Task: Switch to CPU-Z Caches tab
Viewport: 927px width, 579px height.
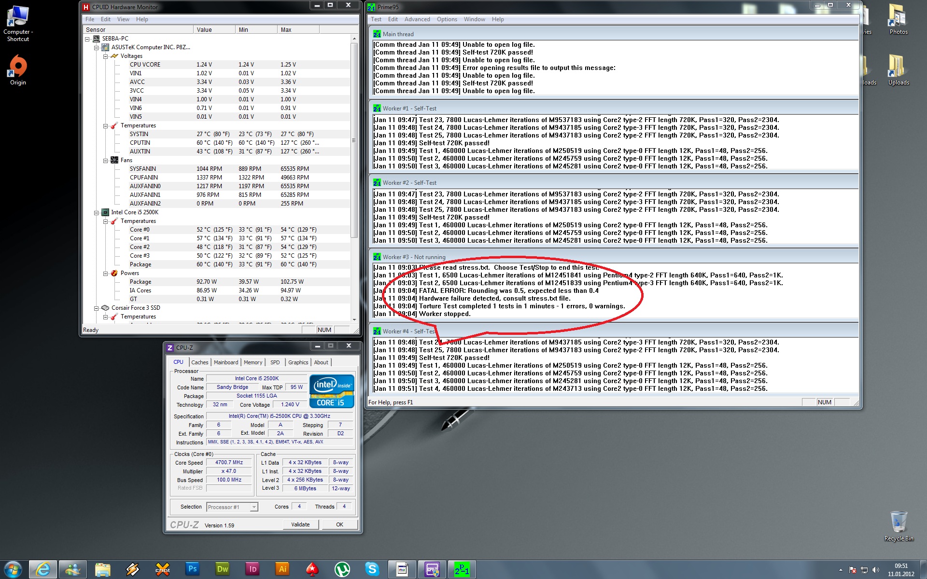Action: 200,362
